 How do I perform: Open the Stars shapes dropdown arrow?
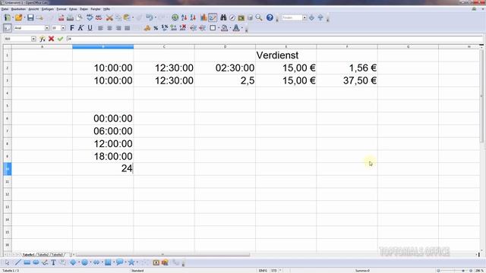[137, 263]
